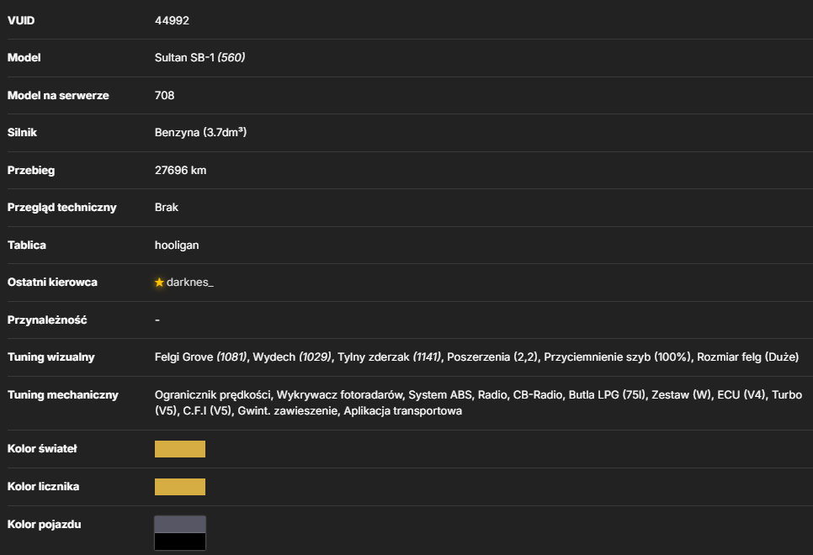The height and width of the screenshot is (555, 813).
Task: Select the Kolor świateł yellow swatch
Action: click(180, 449)
